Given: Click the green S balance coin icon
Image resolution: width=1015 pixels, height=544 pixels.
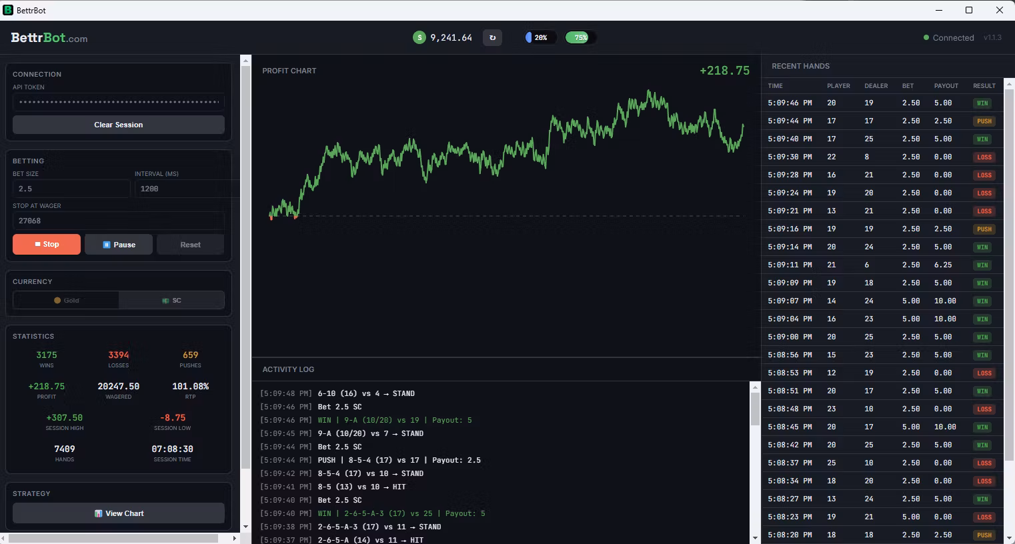Looking at the screenshot, I should [x=419, y=38].
